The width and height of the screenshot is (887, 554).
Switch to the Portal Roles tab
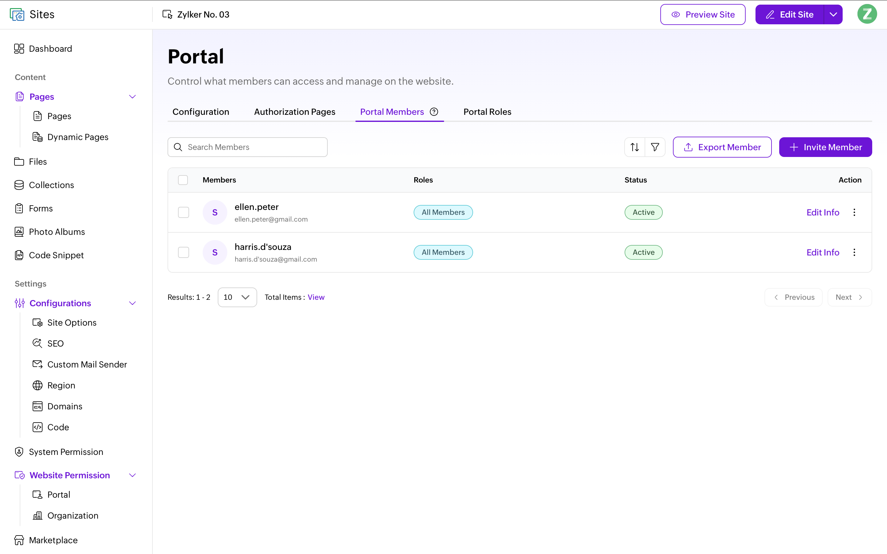coord(487,112)
